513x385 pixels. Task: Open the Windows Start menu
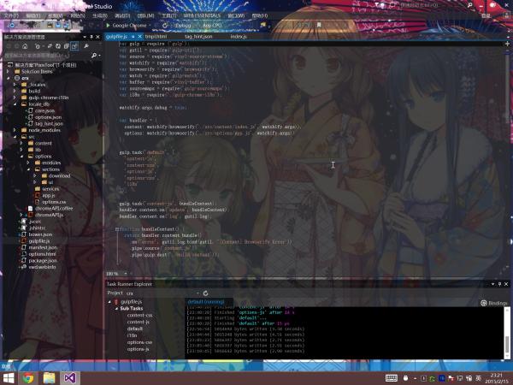[8, 378]
